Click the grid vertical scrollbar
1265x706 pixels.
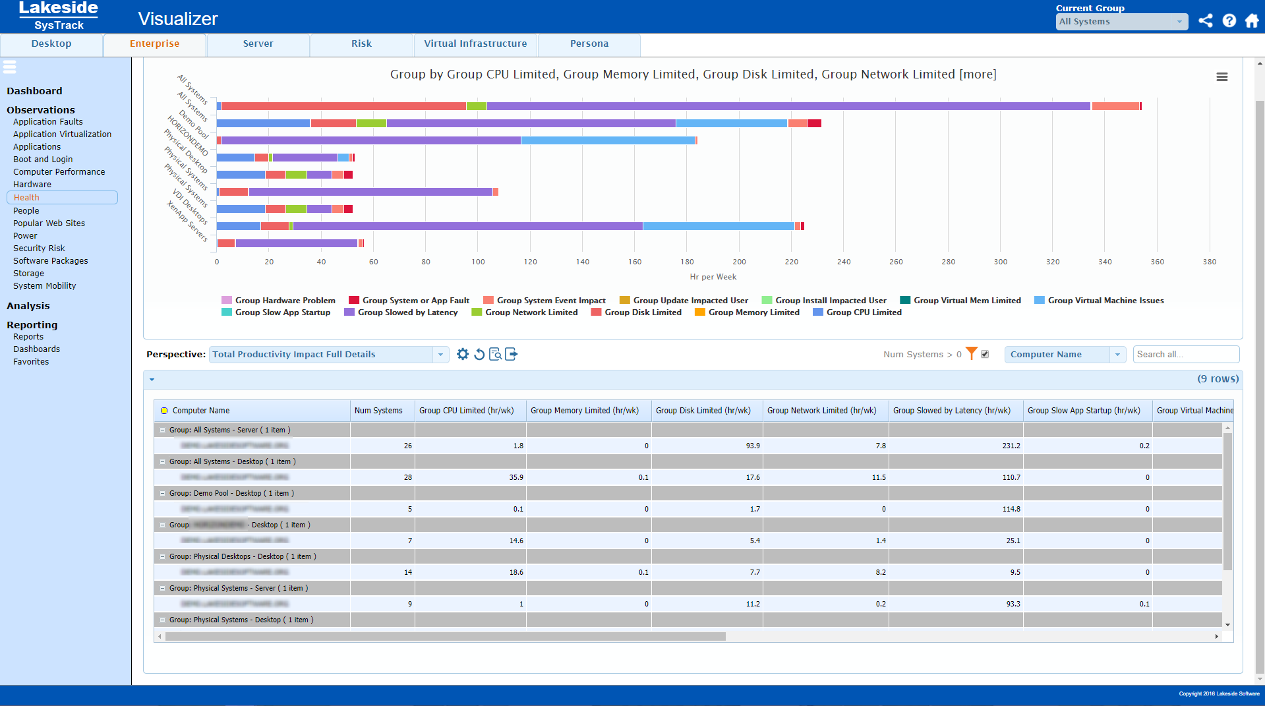coord(1227,501)
